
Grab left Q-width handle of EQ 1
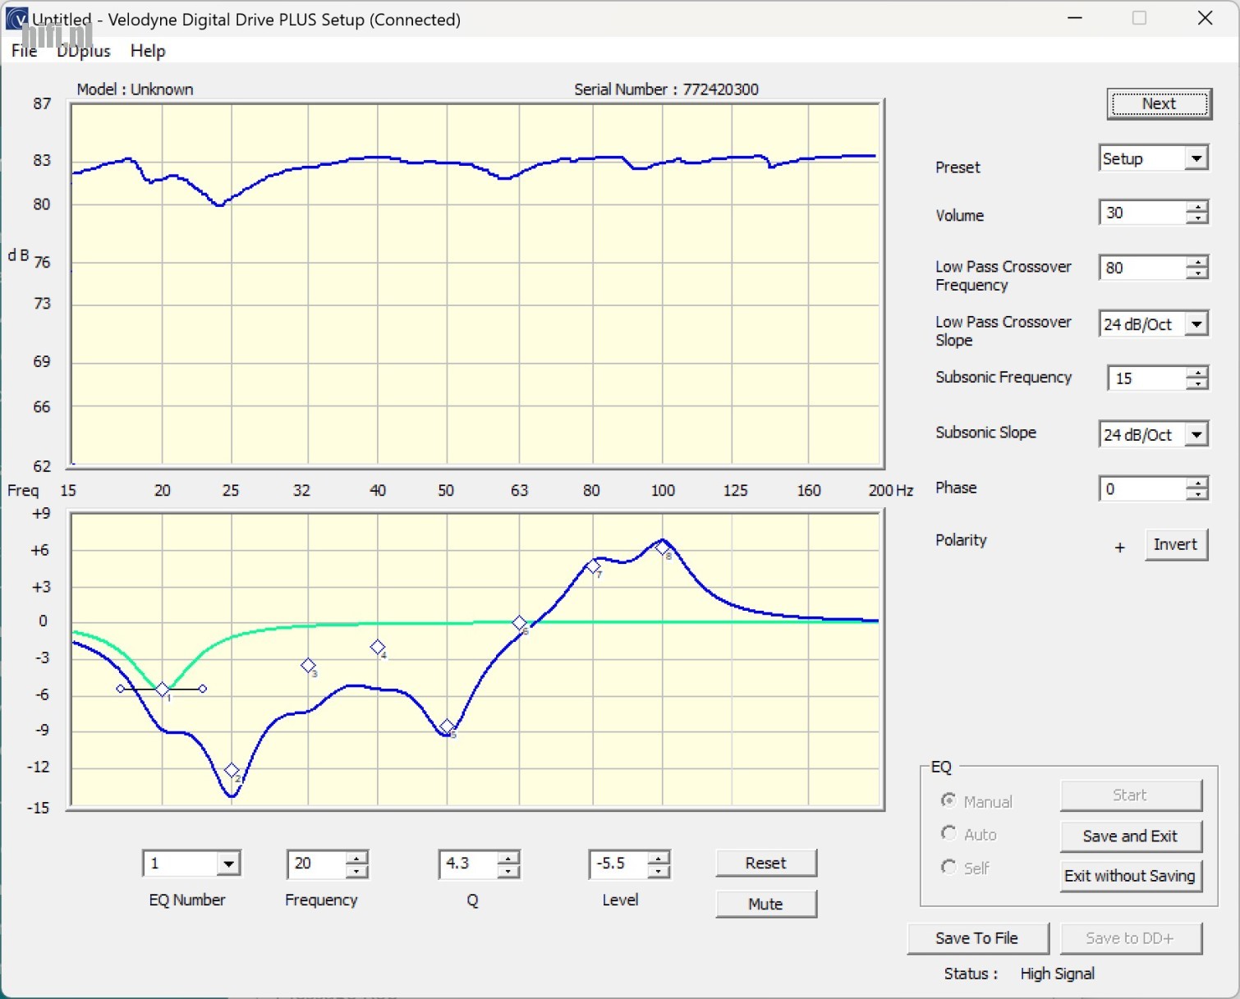pyautogui.click(x=121, y=689)
